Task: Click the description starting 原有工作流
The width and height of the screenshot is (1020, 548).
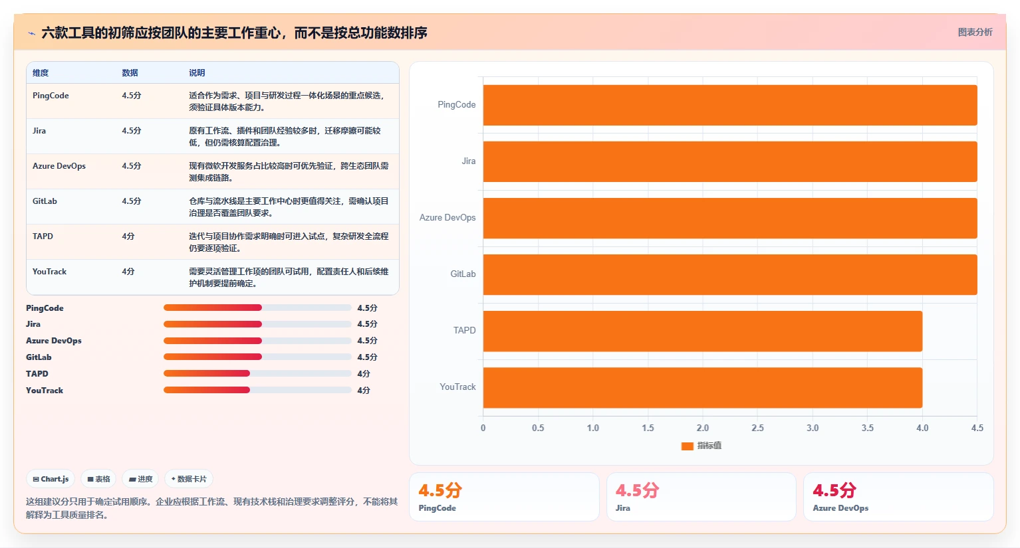Action: click(x=285, y=137)
